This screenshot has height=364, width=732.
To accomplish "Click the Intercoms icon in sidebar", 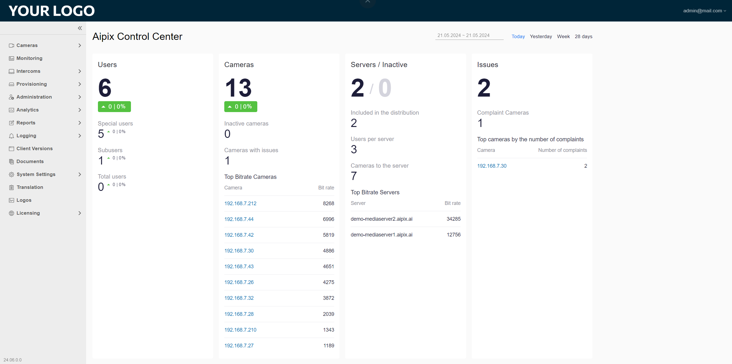I will 11,71.
